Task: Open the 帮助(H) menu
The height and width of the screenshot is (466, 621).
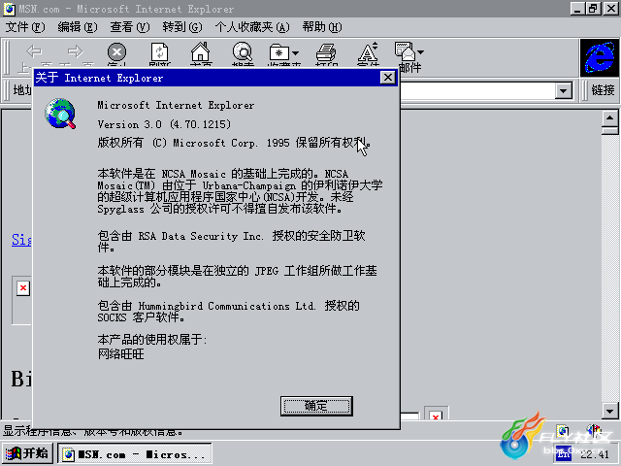Action: coord(322,27)
